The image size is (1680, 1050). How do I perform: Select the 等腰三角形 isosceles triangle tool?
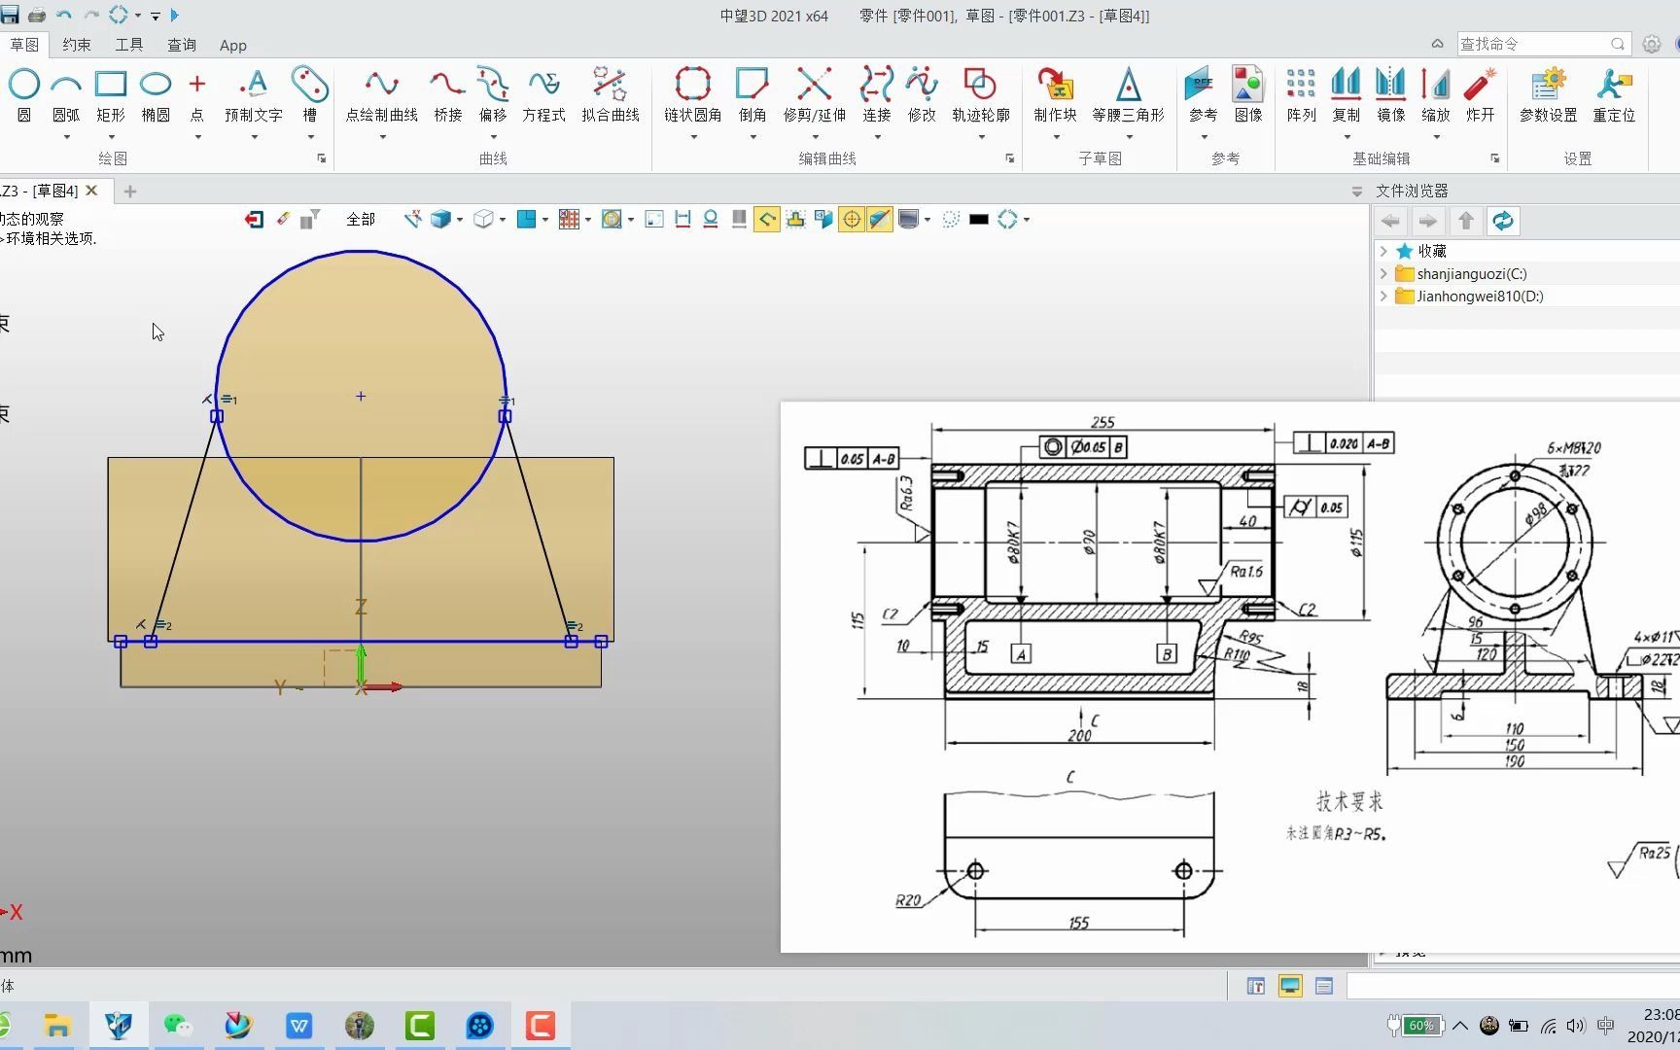pos(1128,94)
